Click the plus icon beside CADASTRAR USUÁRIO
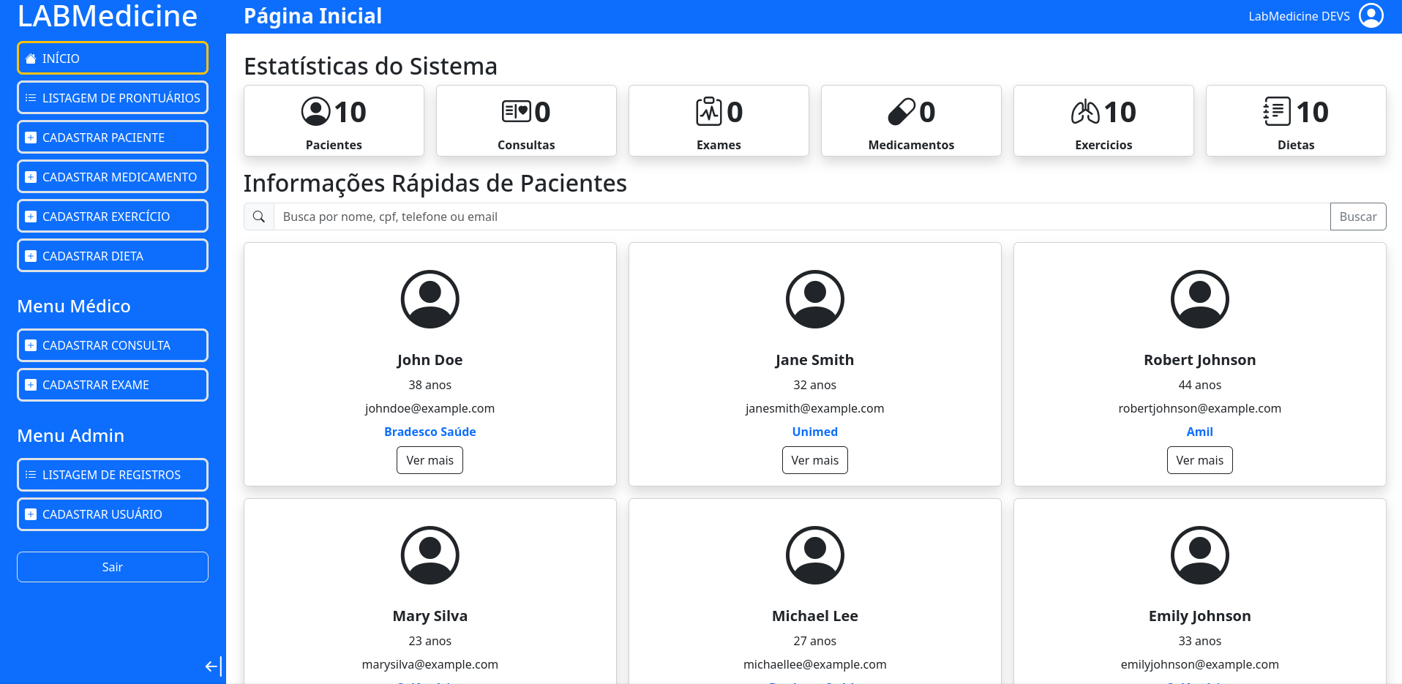Viewport: 1402px width, 684px height. tap(31, 514)
